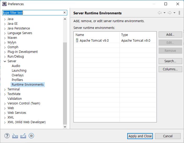Image resolution: width=184 pixels, height=143 pixels.
Task: Expand the Version Control (Team) node
Action: point(5,104)
